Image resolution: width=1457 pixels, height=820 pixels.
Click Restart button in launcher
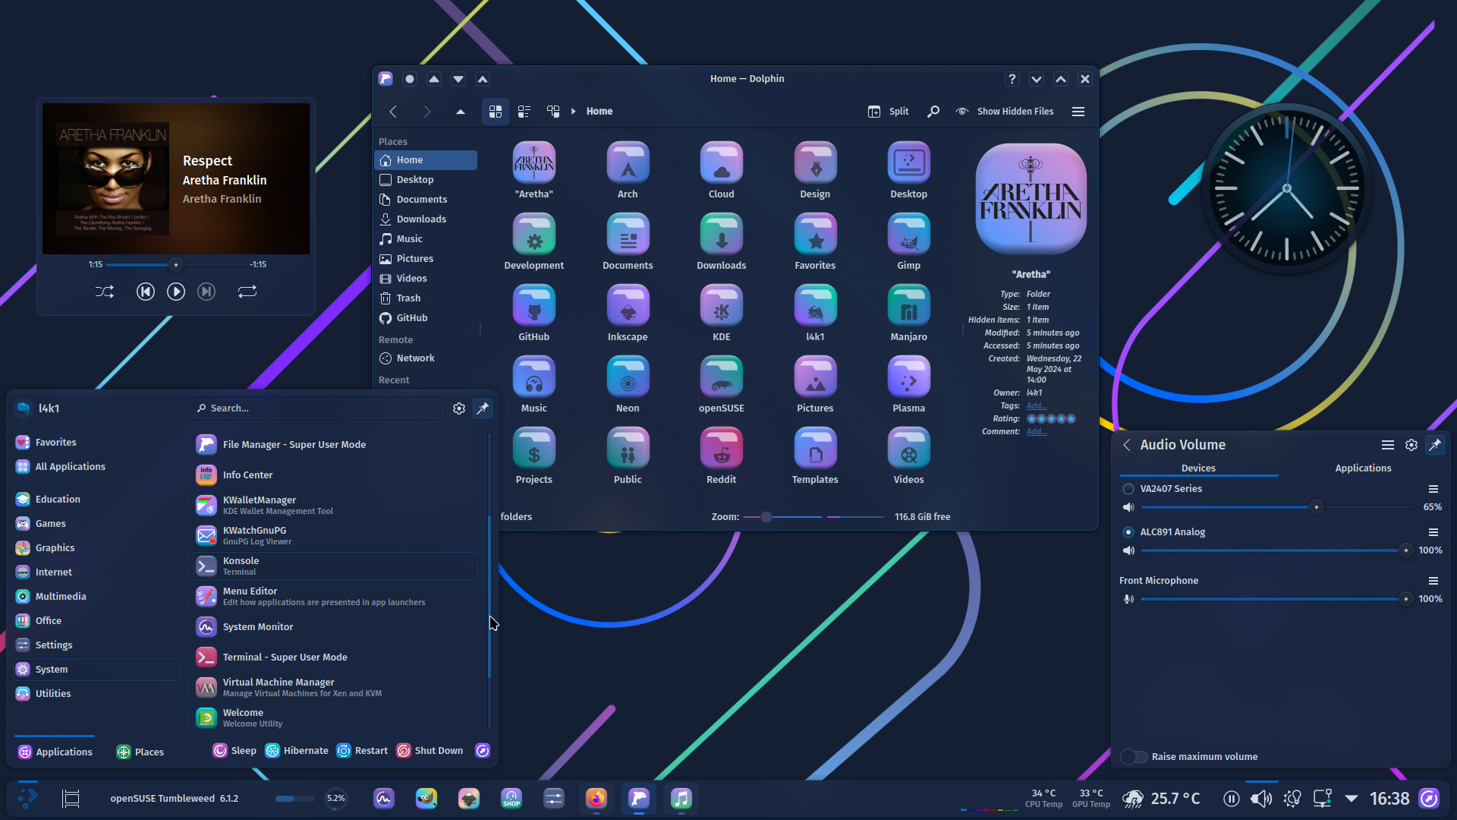pos(362,751)
